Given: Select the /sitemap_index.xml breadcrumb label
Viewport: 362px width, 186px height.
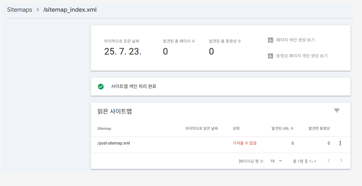Looking at the screenshot, I should 70,10.
